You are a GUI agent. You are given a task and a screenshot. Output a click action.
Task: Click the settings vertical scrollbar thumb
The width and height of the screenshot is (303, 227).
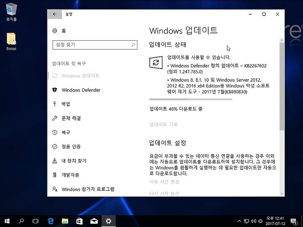[x=282, y=86]
